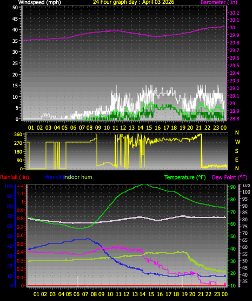Click the "Windspeed (mph)" axis title

coord(39,2)
